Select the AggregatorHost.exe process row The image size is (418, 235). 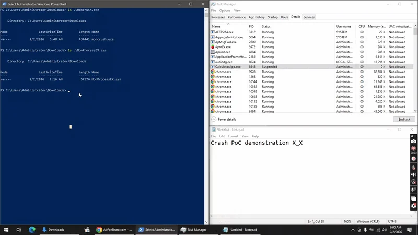pyautogui.click(x=311, y=37)
